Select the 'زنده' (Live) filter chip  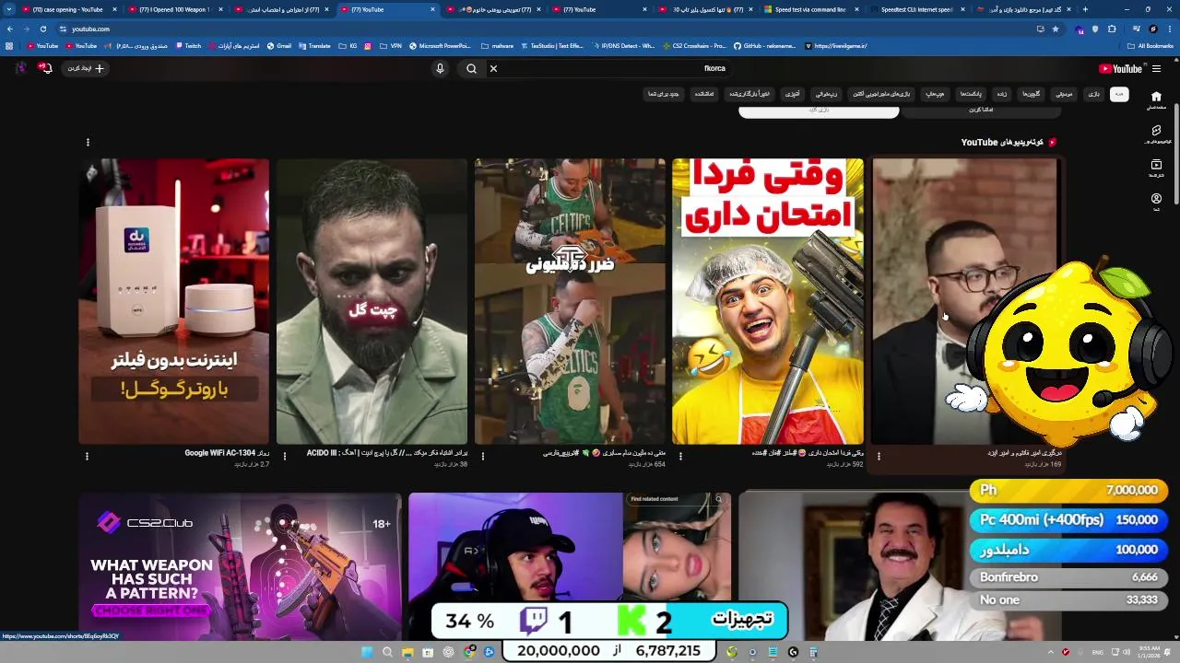point(1001,94)
